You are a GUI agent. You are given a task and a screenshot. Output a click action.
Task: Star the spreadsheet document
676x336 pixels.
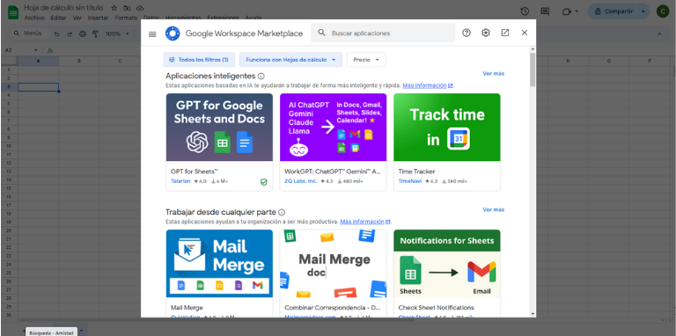click(114, 8)
